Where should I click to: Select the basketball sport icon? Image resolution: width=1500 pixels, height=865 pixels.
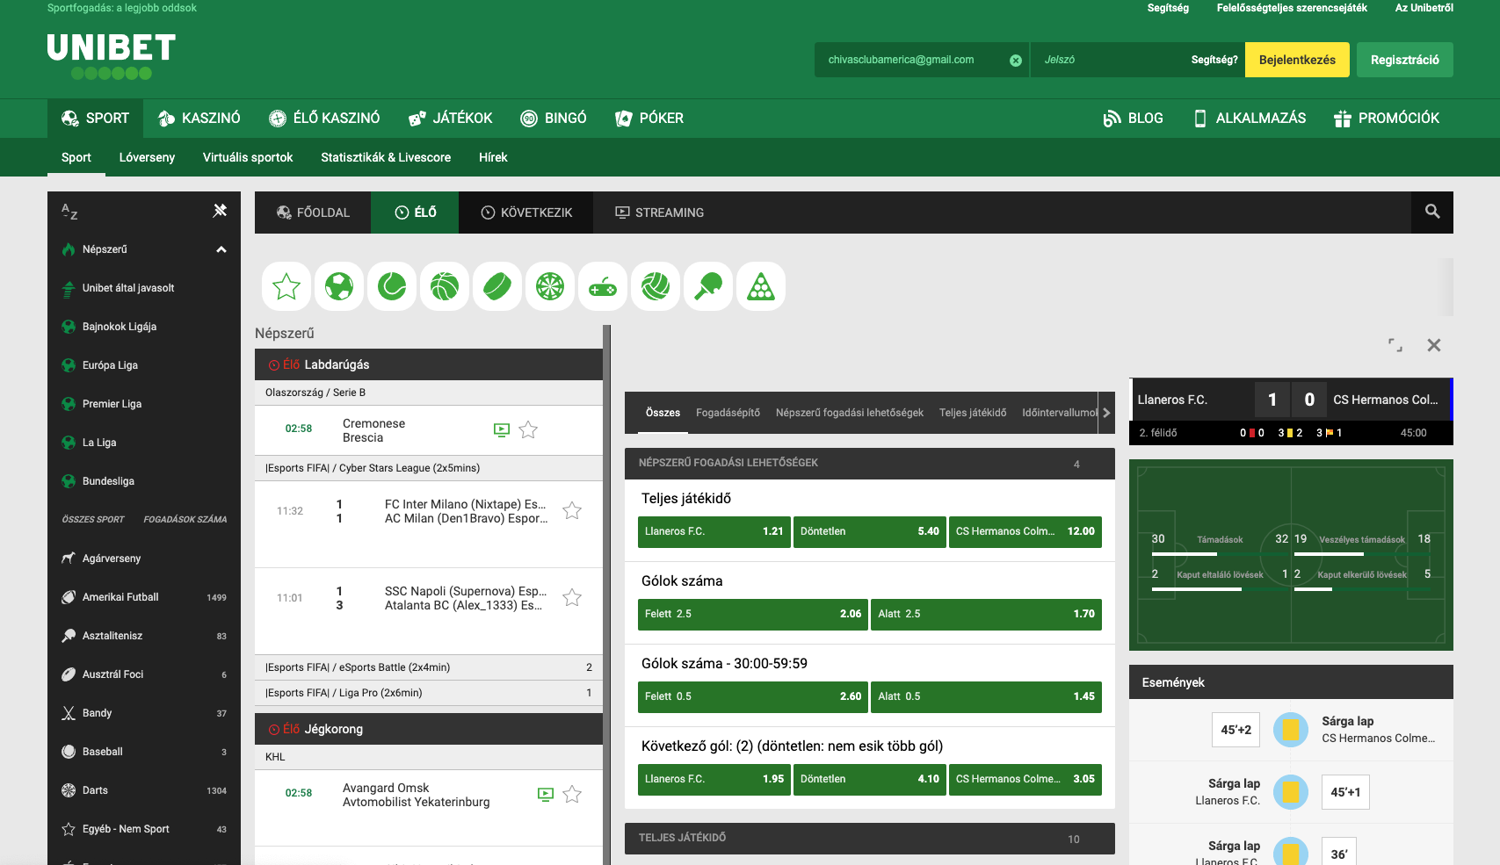(x=445, y=286)
